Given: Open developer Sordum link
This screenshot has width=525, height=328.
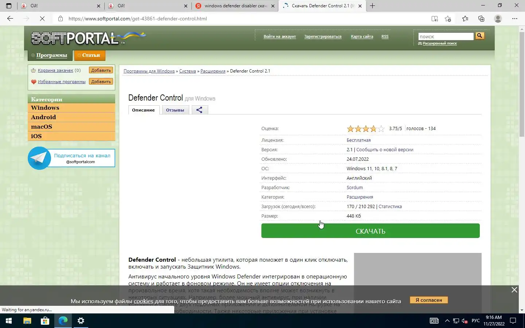Looking at the screenshot, I should pyautogui.click(x=355, y=188).
